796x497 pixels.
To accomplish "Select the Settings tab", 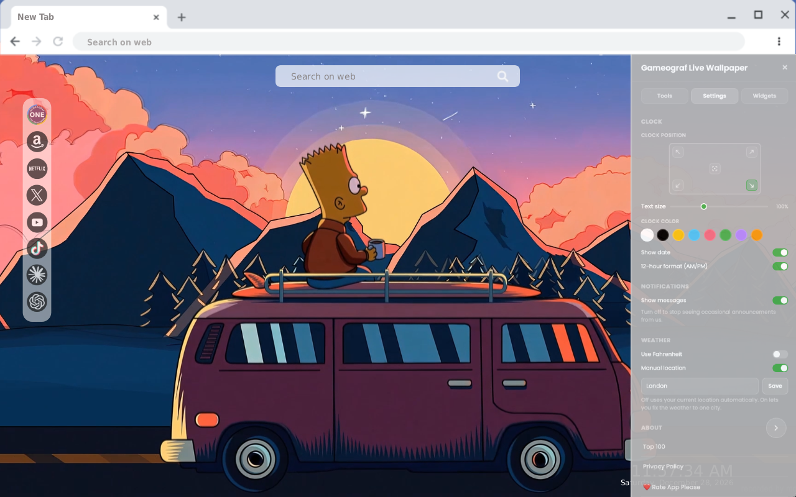I will tap(715, 96).
